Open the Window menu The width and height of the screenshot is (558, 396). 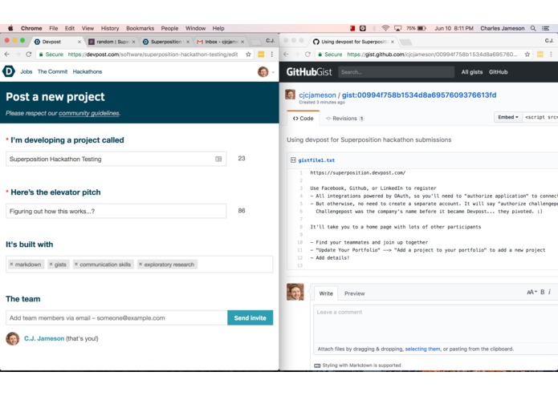point(195,28)
